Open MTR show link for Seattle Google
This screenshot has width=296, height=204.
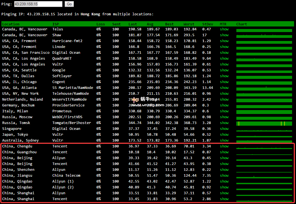coord(224,70)
